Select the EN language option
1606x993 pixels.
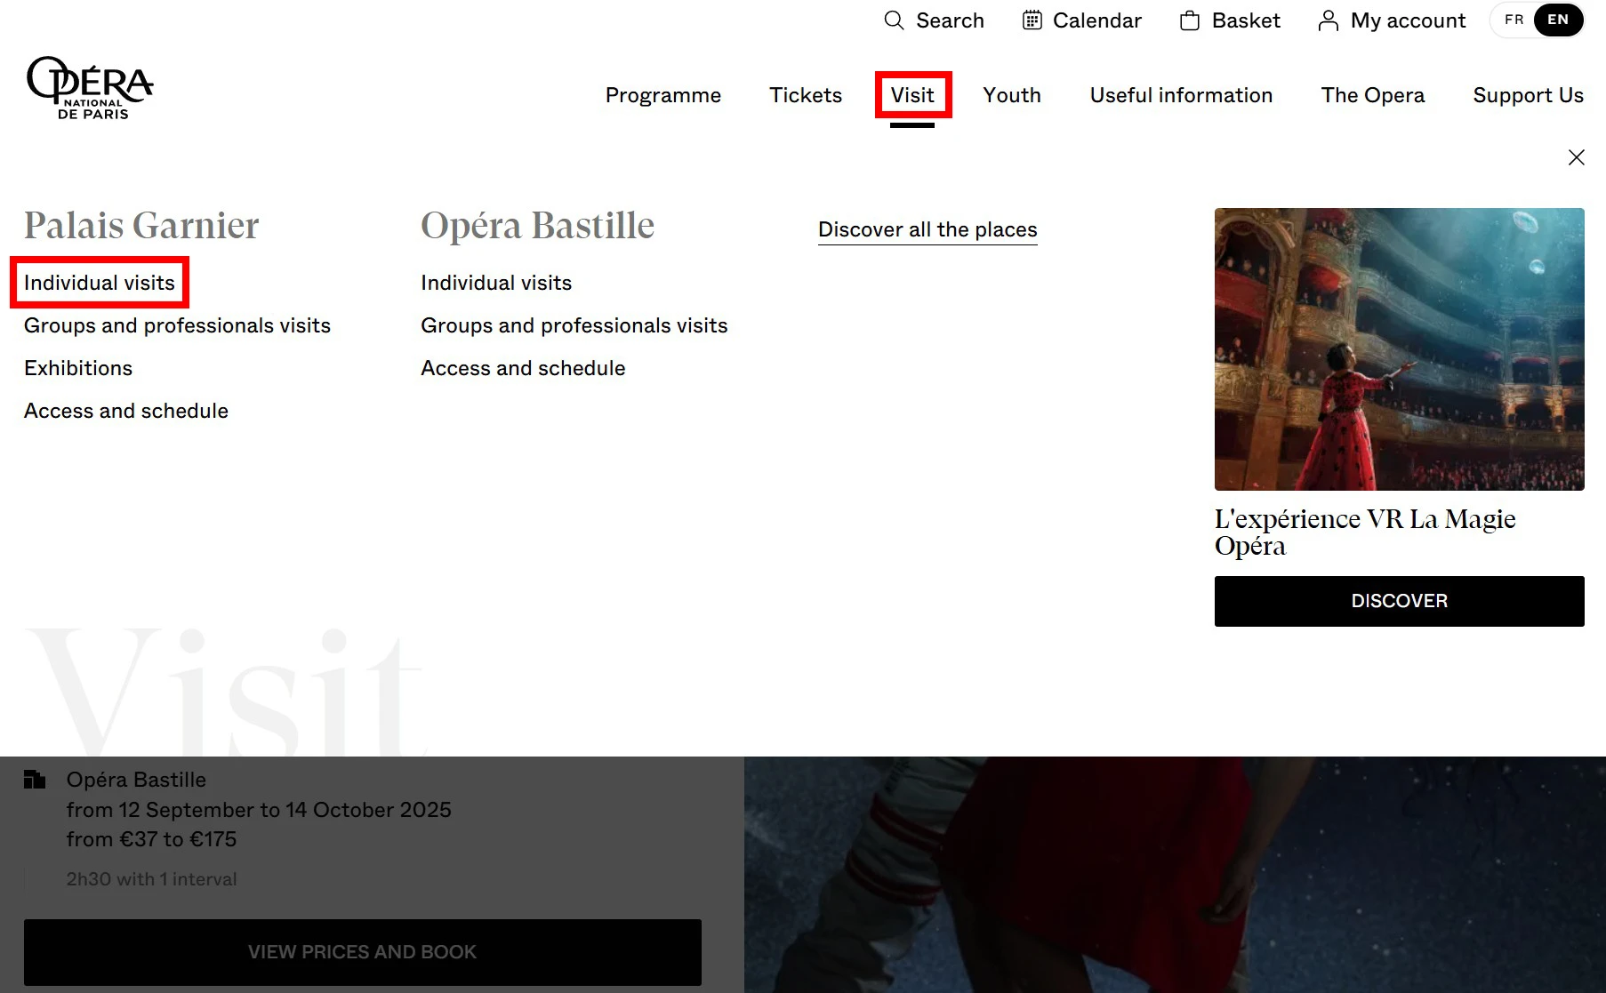coord(1558,20)
